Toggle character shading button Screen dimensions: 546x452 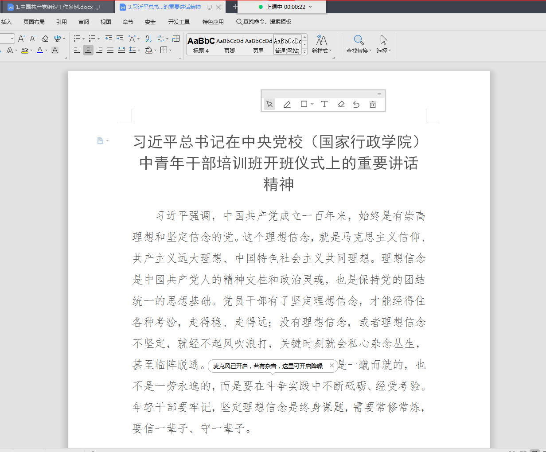(55, 50)
